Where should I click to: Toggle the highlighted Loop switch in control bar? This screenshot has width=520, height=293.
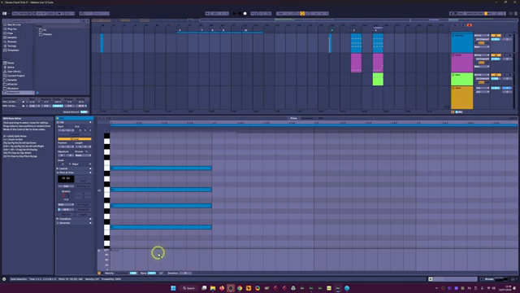[302, 14]
